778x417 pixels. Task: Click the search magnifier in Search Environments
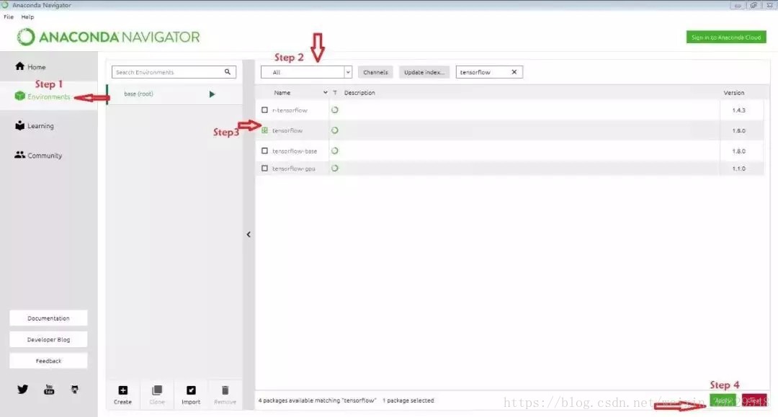pyautogui.click(x=227, y=72)
